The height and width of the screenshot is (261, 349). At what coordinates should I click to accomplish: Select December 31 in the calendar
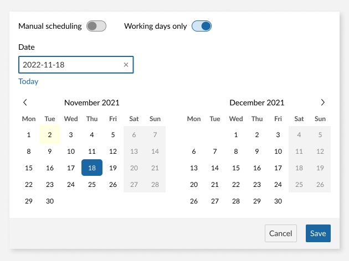(x=278, y=201)
